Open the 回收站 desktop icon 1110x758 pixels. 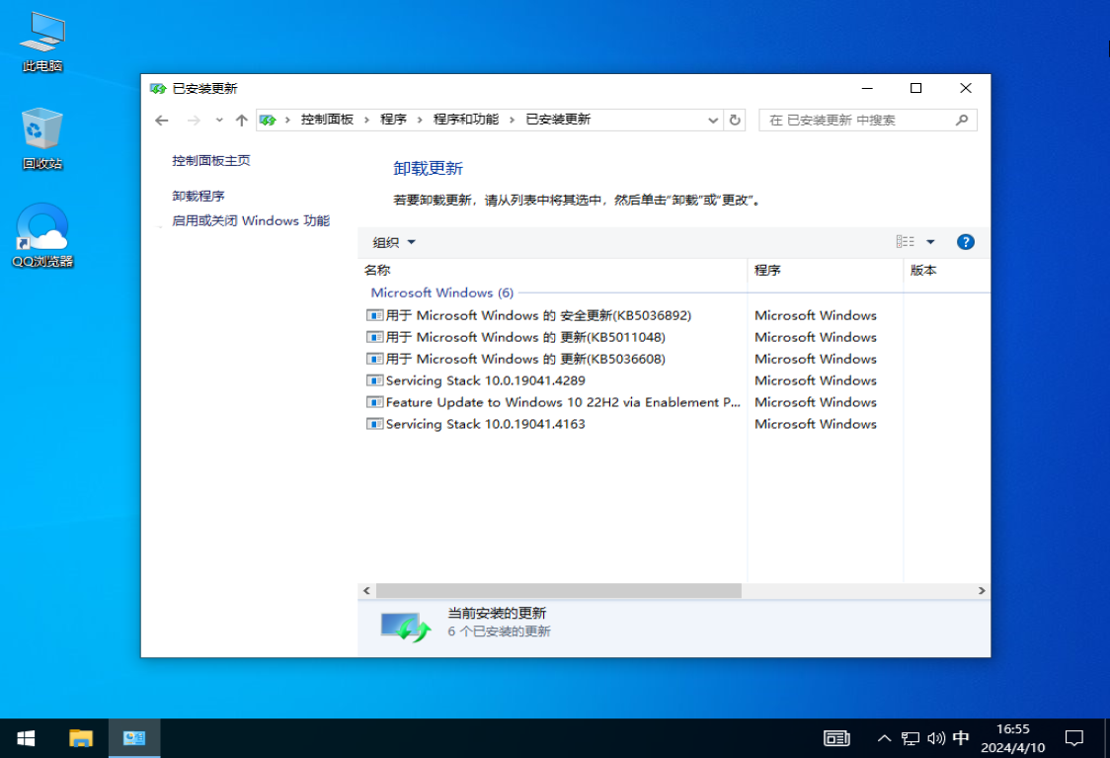[40, 133]
